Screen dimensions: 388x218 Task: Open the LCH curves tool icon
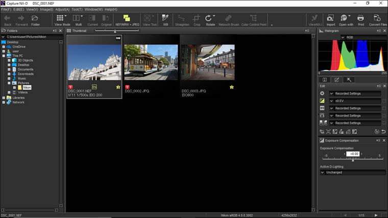pyautogui.click(x=355, y=132)
